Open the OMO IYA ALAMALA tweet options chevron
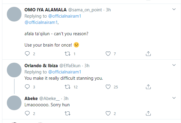This screenshot has height=123, width=181. click(x=174, y=9)
